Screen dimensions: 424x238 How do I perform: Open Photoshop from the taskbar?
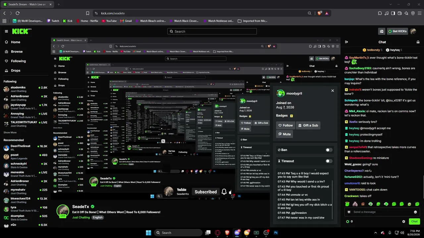point(276,233)
